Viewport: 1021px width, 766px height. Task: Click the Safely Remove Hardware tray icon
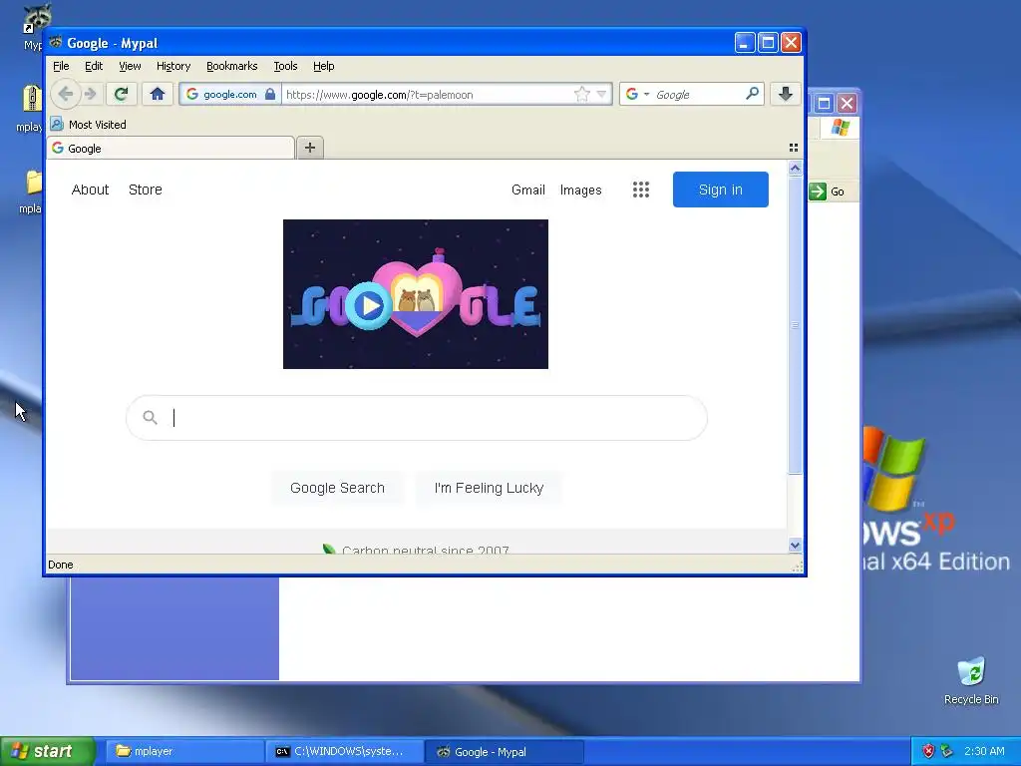[x=946, y=751]
